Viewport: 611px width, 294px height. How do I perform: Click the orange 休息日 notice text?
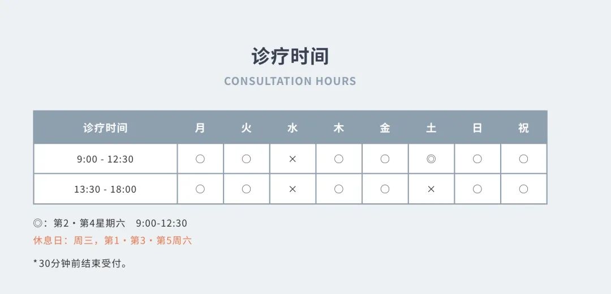[x=113, y=241]
